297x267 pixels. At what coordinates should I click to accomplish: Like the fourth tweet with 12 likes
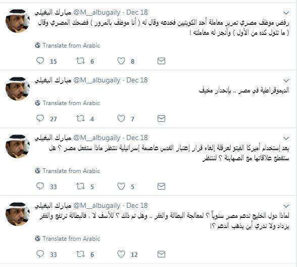pyautogui.click(x=121, y=254)
